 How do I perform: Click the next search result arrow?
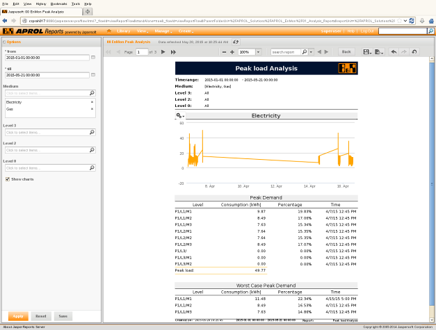326,52
